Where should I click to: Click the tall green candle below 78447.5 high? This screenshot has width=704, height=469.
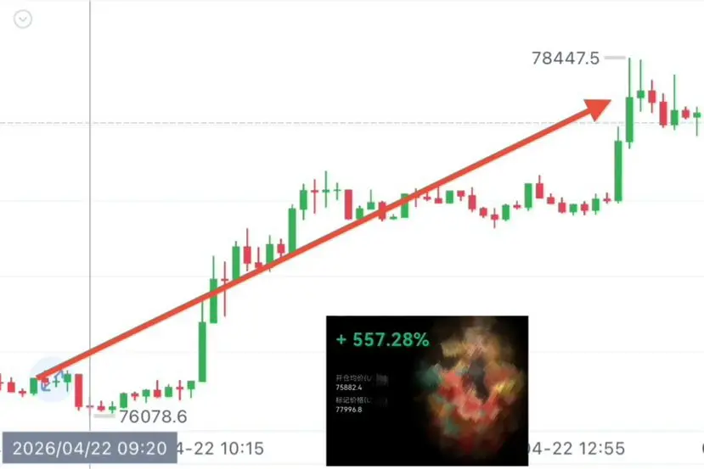coord(629,103)
